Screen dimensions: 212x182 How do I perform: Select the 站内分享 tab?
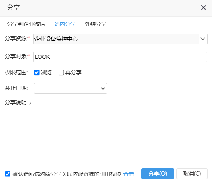coord(65,24)
